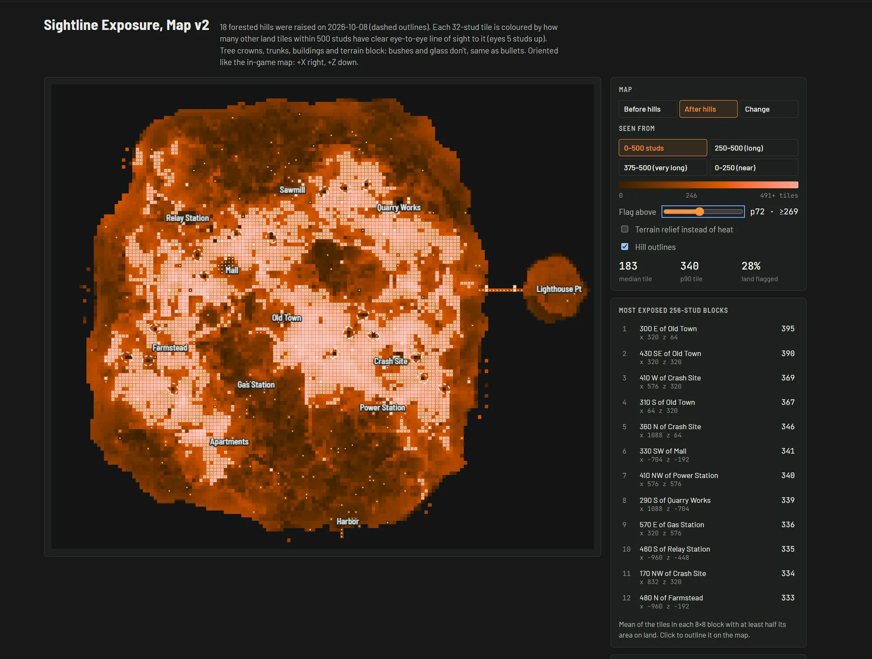Viewport: 872px width, 659px height.
Task: Click the Gas Station map label
Action: click(x=256, y=385)
